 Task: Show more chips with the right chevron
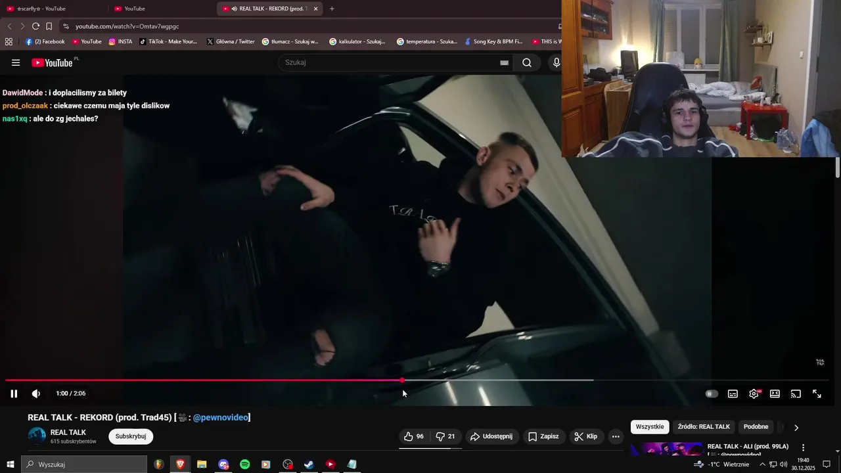pos(796,428)
